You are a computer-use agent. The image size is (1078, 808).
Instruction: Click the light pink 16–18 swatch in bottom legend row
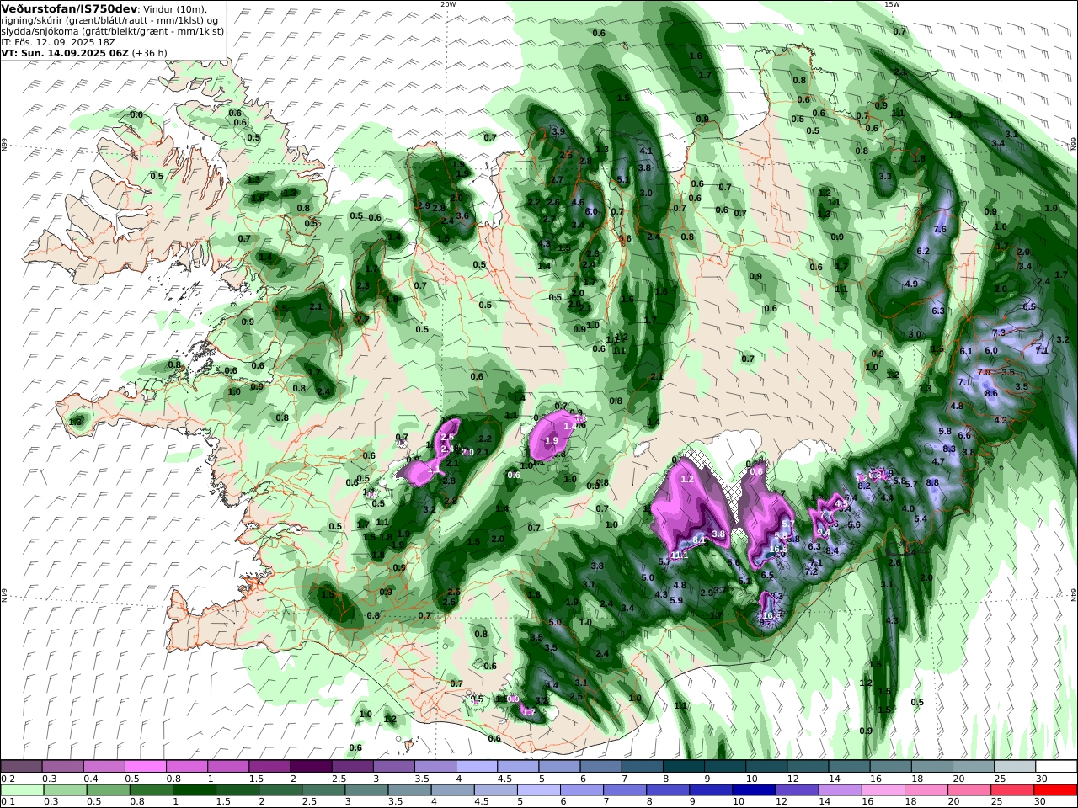tap(883, 790)
